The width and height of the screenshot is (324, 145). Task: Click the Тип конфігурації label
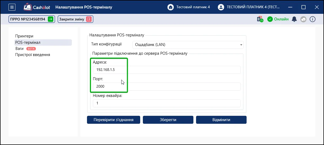tap(107, 44)
